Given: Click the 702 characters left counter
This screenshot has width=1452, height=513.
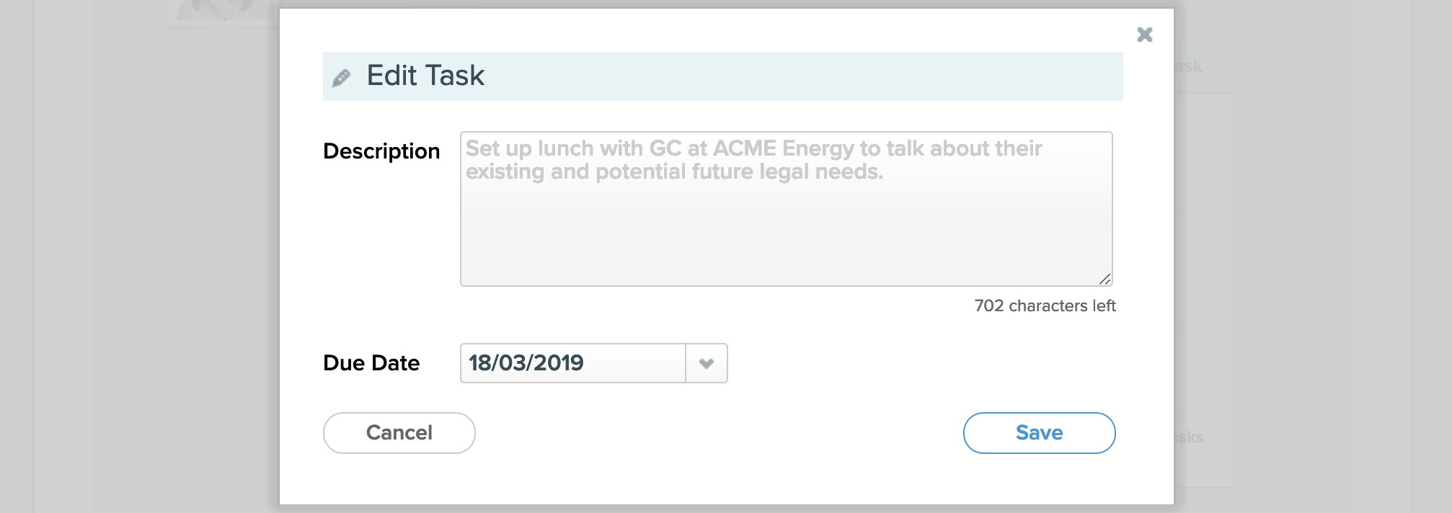Looking at the screenshot, I should click(1045, 306).
